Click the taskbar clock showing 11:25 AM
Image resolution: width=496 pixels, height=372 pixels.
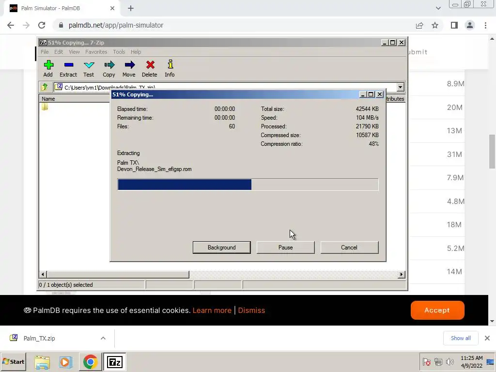coord(471,362)
